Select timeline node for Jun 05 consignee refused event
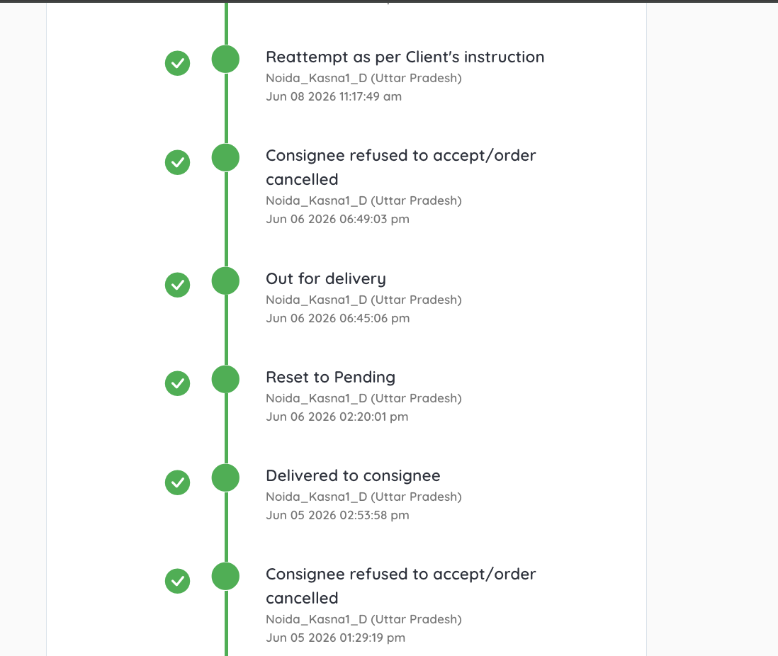The height and width of the screenshot is (656, 778). [226, 576]
